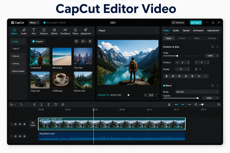This screenshot has width=230, height=153.
Task: Switch to the Animation tab
Action: click(x=198, y=30)
